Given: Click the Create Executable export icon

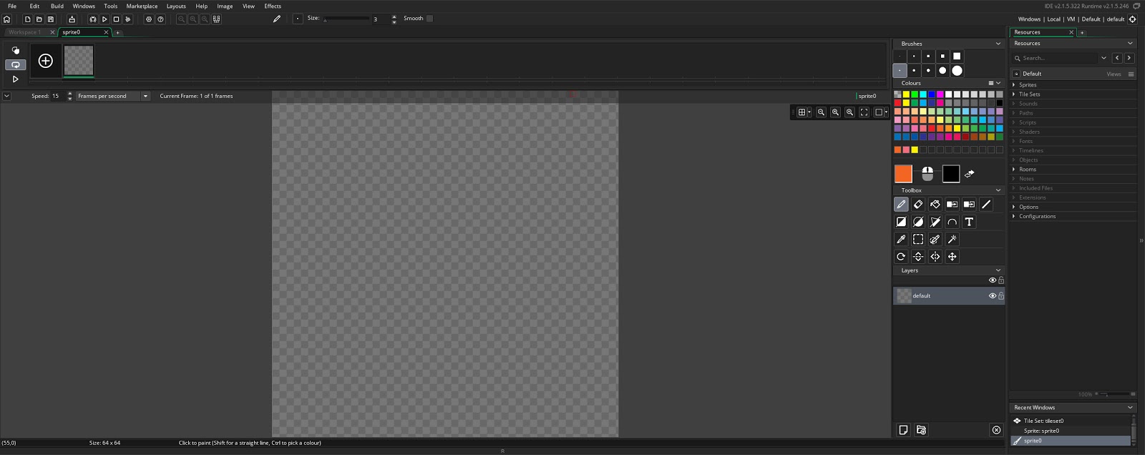Looking at the screenshot, I should pyautogui.click(x=72, y=19).
